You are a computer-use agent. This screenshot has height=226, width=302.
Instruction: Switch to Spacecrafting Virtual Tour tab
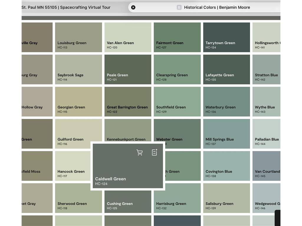coord(66,7)
